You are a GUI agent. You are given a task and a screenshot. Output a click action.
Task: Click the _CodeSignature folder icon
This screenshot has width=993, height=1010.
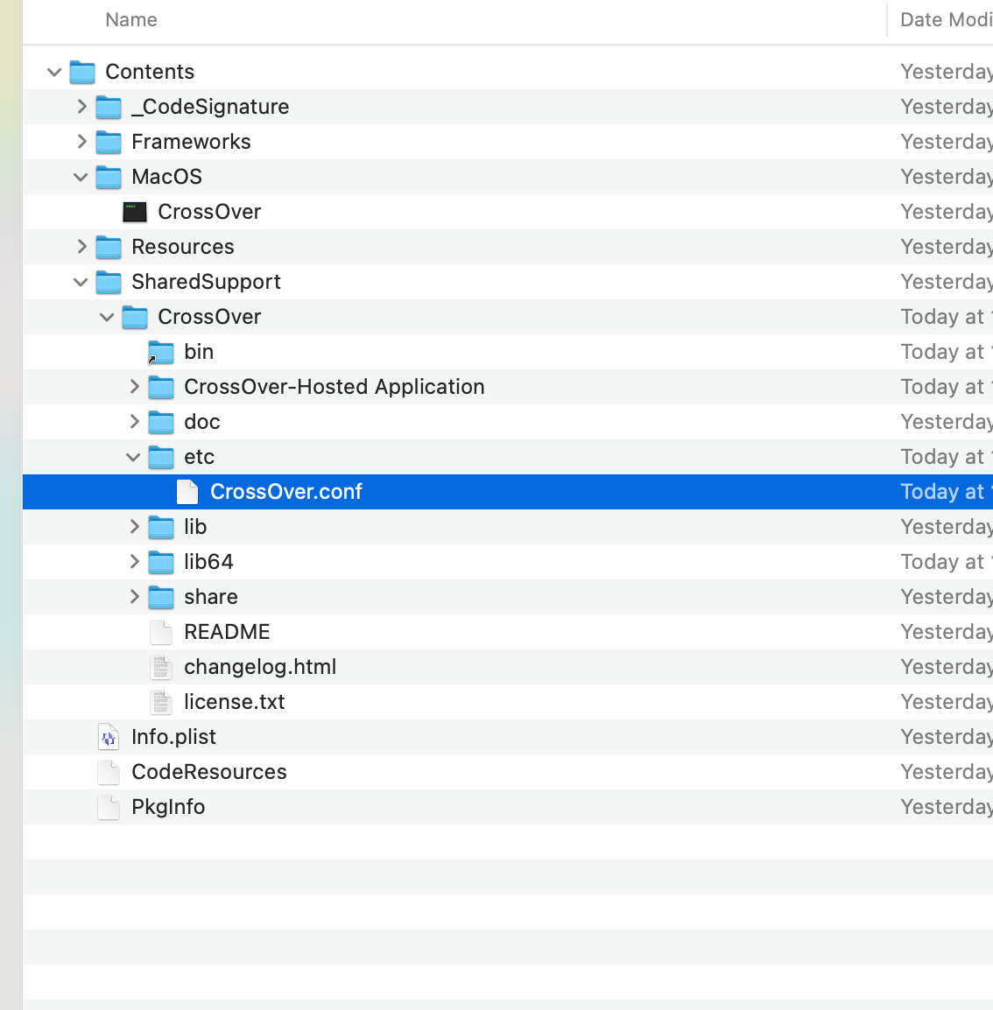[x=109, y=107]
